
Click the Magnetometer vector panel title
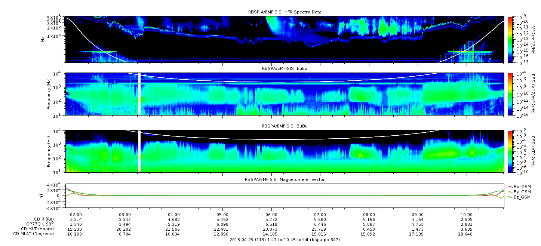point(285,180)
